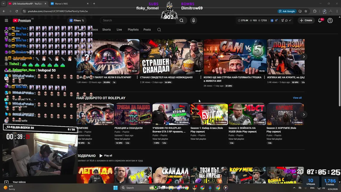The height and width of the screenshot is (192, 341).
Task: Click Ask Google in address bar
Action: coord(287,11)
